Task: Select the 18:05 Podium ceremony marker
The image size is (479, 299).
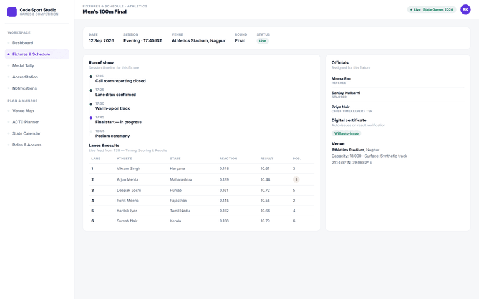Action: click(90, 132)
